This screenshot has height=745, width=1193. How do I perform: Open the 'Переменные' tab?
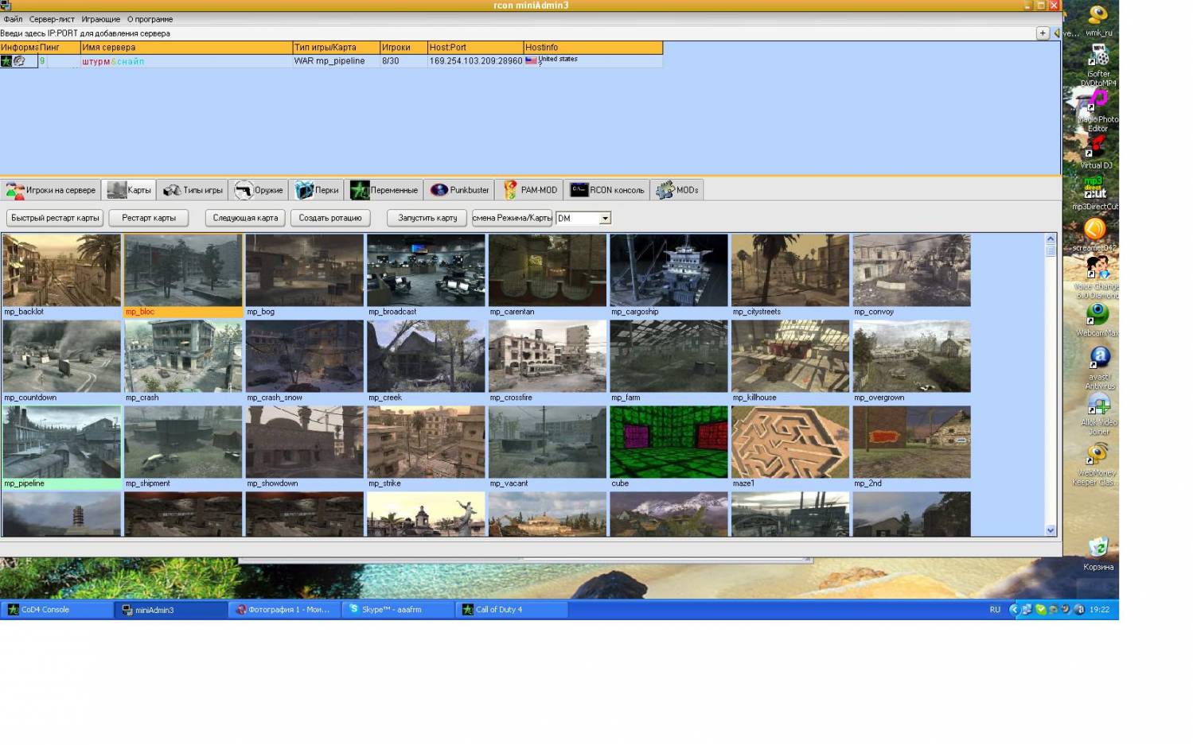coord(384,190)
